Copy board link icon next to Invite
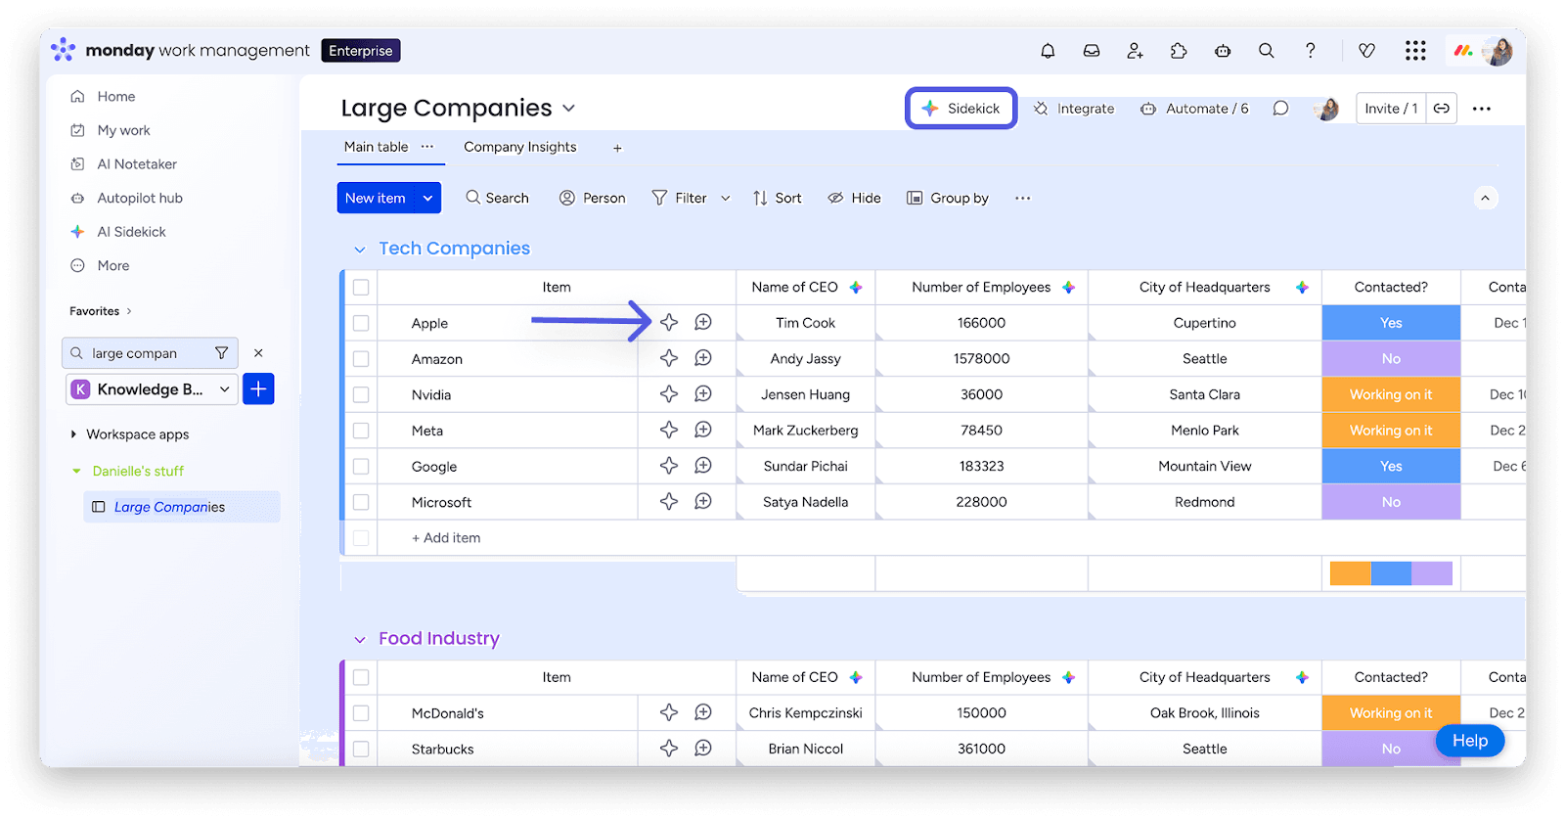This screenshot has height=820, width=1565. click(1442, 109)
